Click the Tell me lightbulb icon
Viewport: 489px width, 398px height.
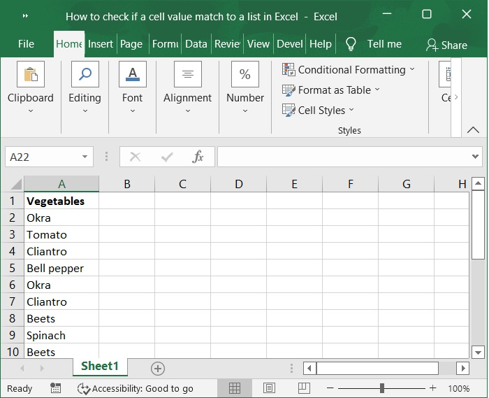tap(351, 44)
